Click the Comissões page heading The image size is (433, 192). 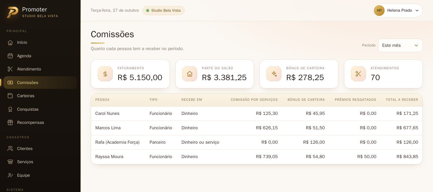pos(112,34)
